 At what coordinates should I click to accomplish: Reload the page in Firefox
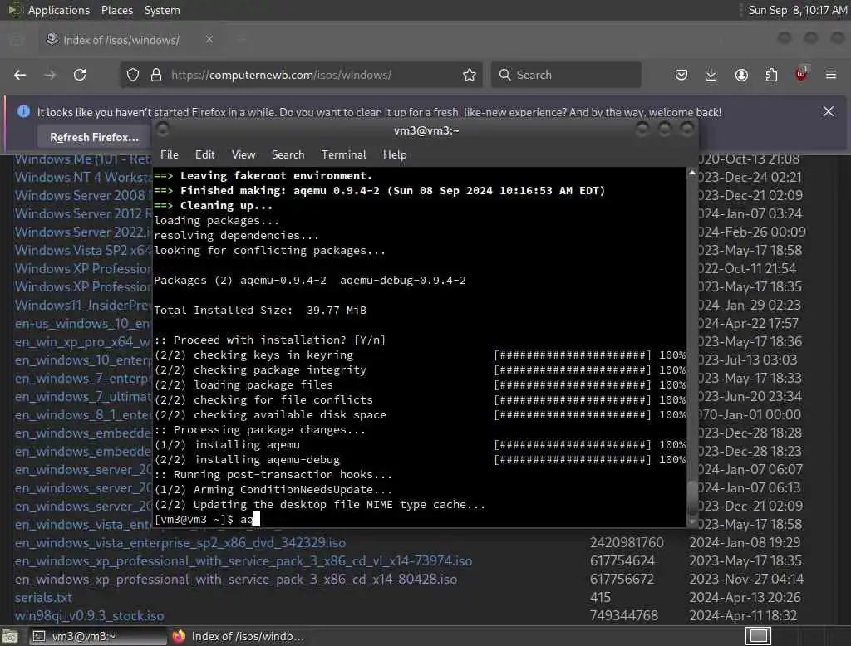[x=80, y=75]
